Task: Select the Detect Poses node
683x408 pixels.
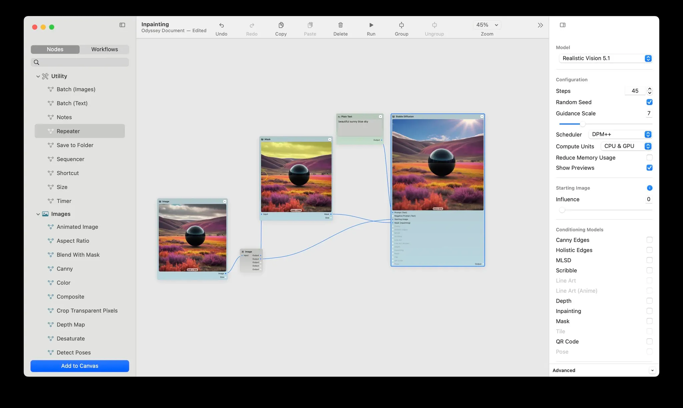Action: point(80,352)
